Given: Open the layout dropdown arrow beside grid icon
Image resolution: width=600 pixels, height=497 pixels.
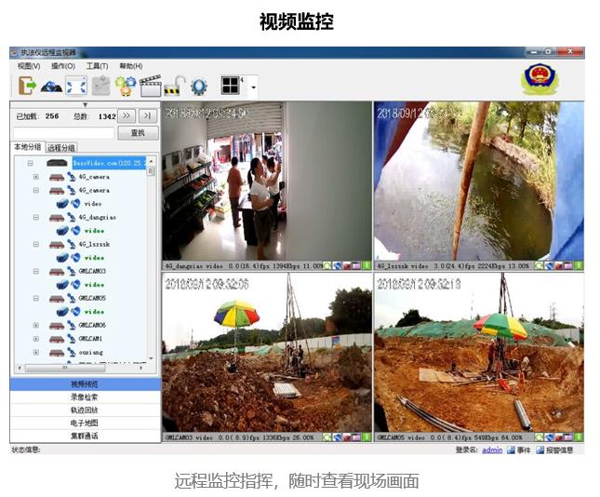Looking at the screenshot, I should [x=253, y=87].
